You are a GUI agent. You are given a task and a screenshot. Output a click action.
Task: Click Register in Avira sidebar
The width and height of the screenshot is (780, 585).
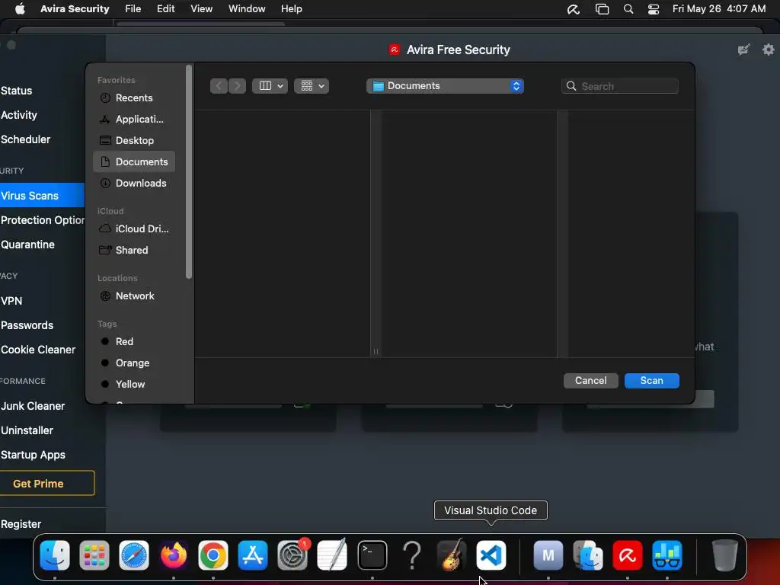pos(21,524)
